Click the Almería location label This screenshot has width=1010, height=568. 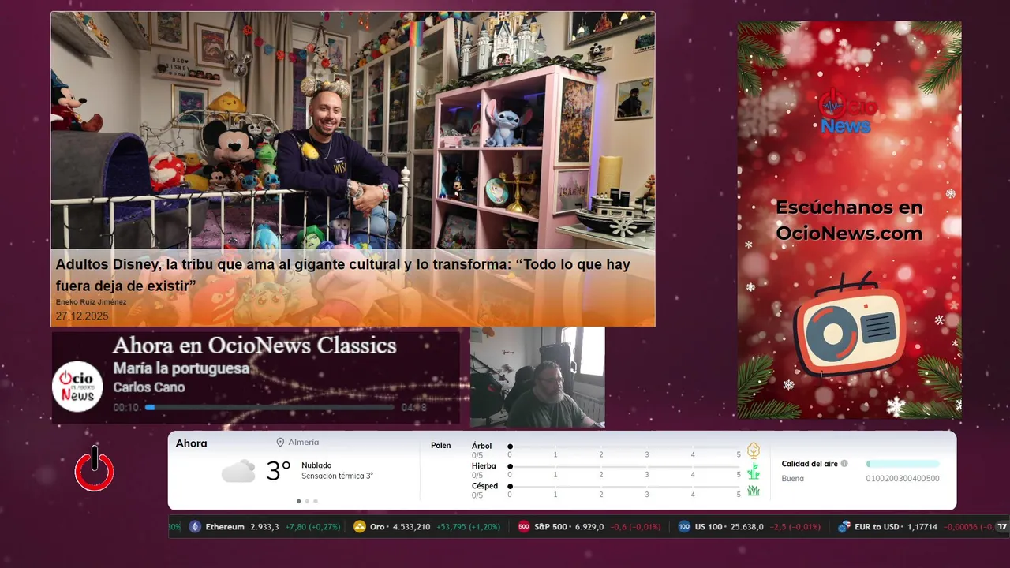point(304,443)
